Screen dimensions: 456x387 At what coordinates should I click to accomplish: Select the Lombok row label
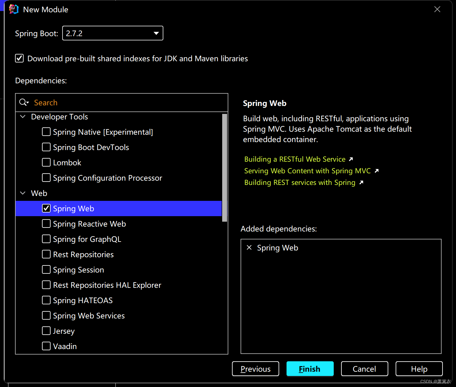67,163
